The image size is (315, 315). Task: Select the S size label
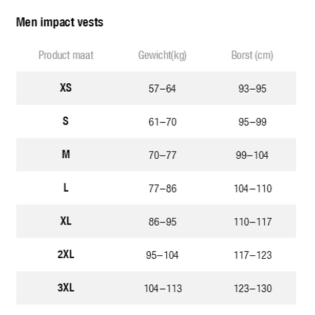pyautogui.click(x=66, y=121)
